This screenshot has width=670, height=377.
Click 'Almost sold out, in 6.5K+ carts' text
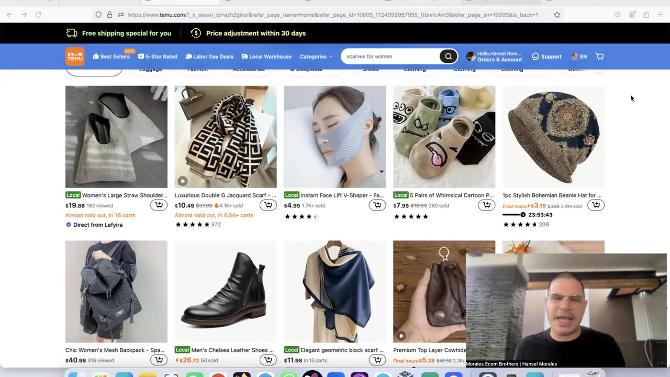pyautogui.click(x=214, y=215)
